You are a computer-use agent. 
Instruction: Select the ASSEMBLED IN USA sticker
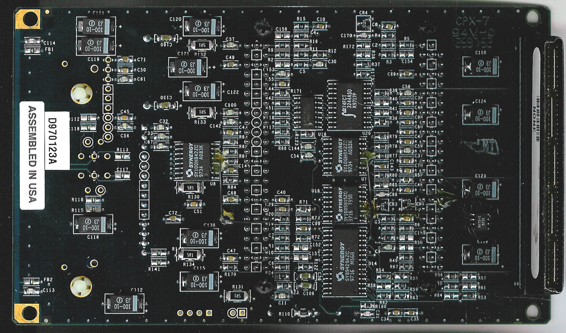(32, 155)
